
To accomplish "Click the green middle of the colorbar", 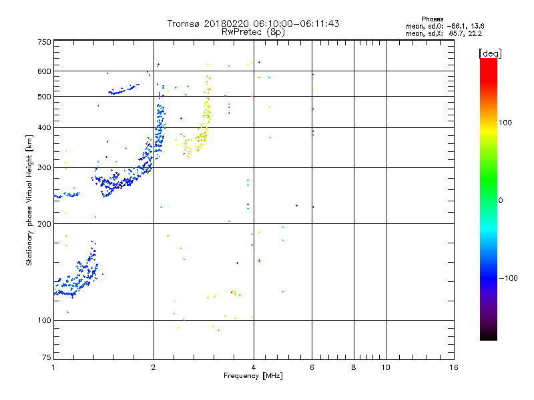I will tap(489, 180).
